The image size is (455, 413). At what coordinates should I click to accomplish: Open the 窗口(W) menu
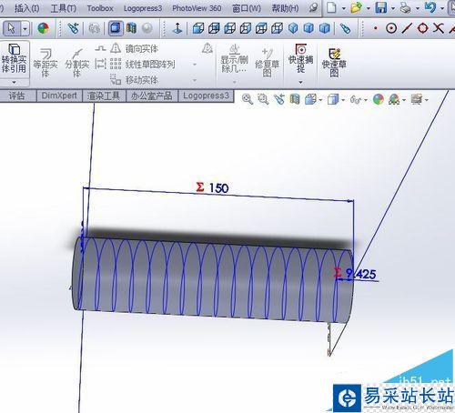[247, 8]
